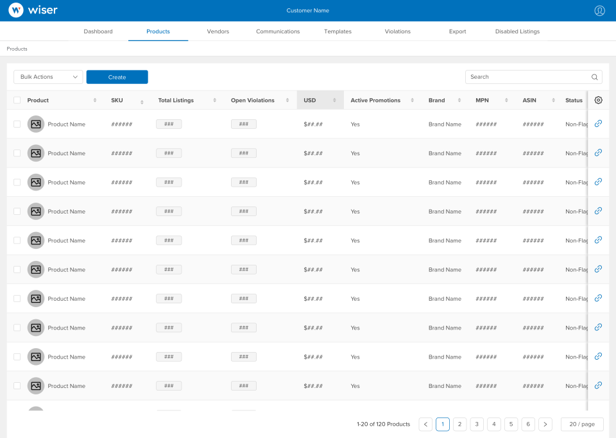Tick the checkbox on the fifth product row
616x438 pixels.
(x=17, y=240)
